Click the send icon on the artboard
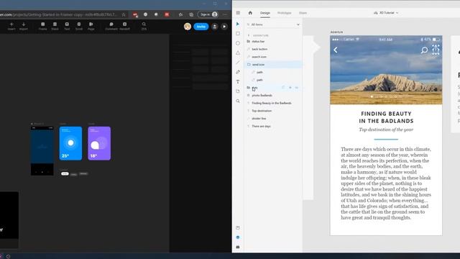The image size is (460, 259). pos(436,50)
